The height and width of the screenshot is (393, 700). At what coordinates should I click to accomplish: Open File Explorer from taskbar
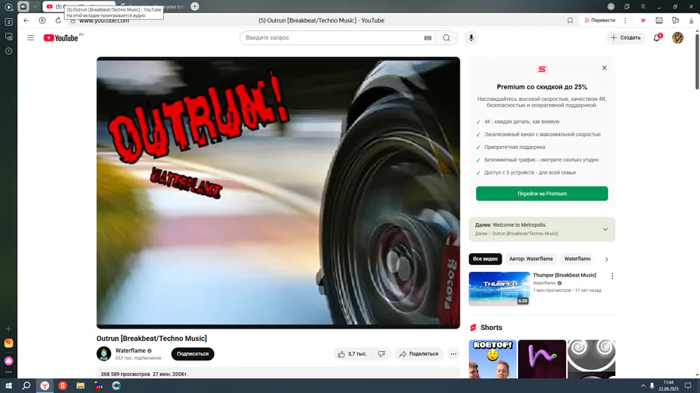click(x=80, y=386)
